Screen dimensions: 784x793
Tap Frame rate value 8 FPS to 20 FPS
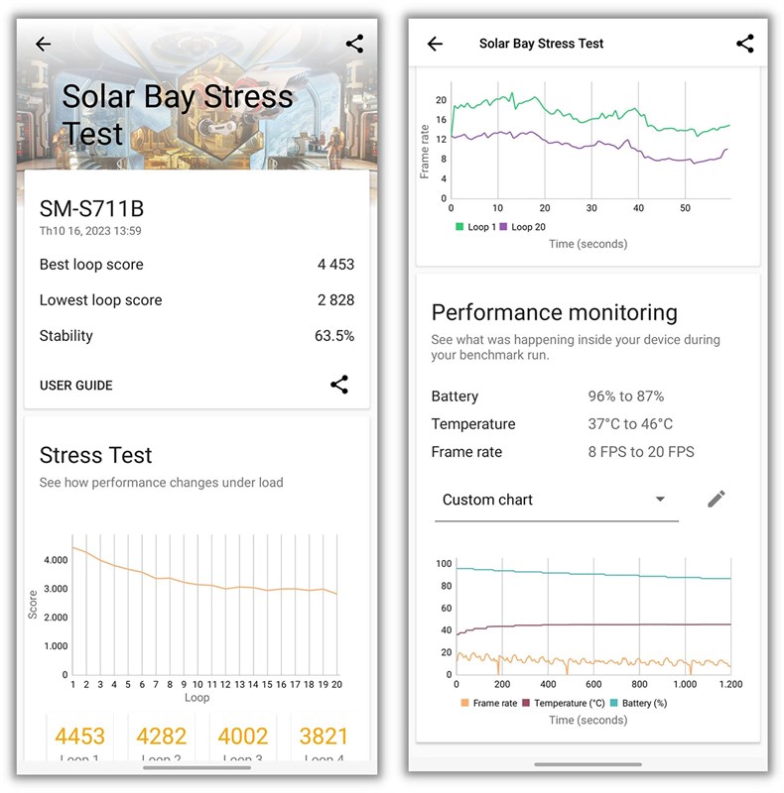(x=641, y=452)
